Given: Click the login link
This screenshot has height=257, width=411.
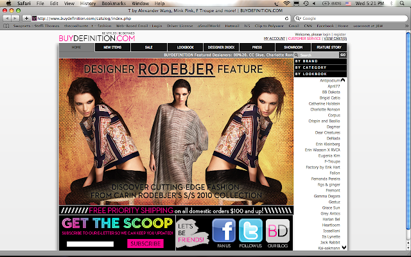Looking at the screenshot, I should tap(327, 34).
